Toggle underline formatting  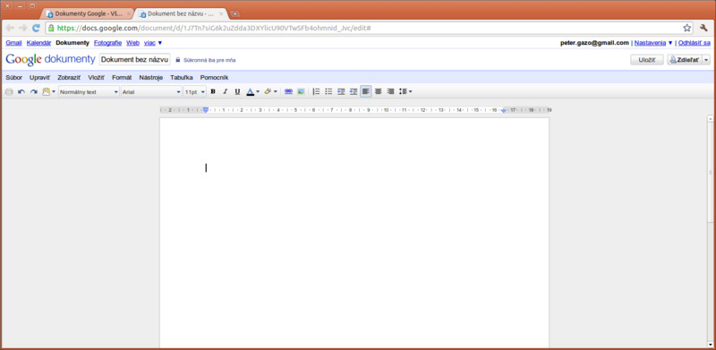click(237, 91)
